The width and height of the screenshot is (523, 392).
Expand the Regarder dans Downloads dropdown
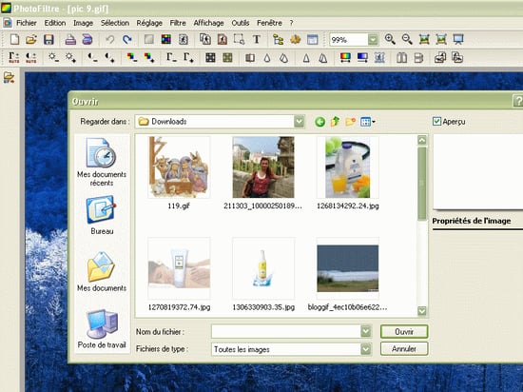pos(300,122)
